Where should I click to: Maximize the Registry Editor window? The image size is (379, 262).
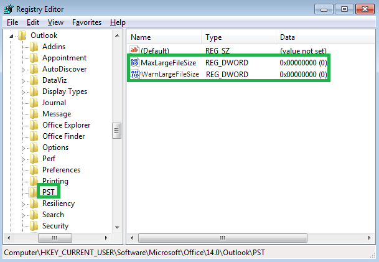click(344, 9)
